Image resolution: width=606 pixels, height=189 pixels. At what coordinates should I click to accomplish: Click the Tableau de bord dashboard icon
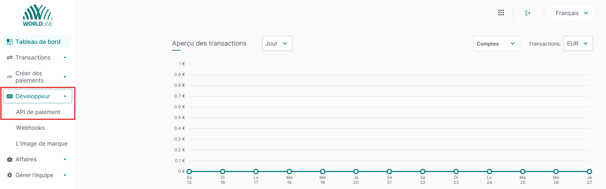point(10,42)
